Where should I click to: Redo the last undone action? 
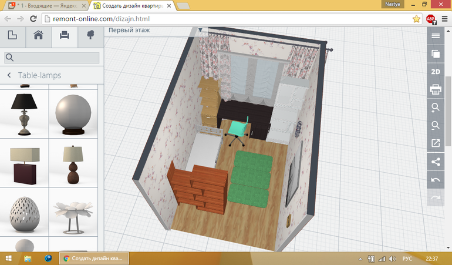pos(436,198)
